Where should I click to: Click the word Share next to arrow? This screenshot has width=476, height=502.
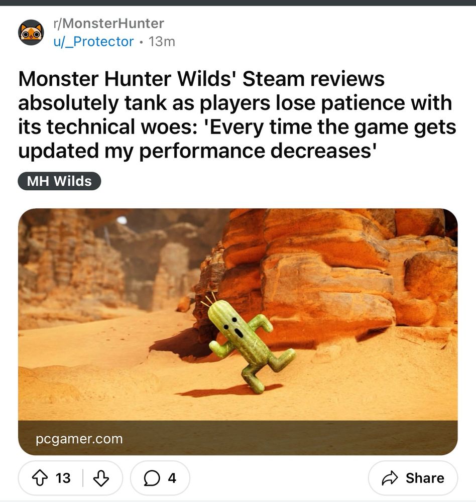pos(425,478)
